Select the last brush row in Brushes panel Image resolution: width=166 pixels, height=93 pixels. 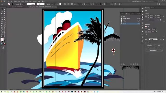pos(130,24)
